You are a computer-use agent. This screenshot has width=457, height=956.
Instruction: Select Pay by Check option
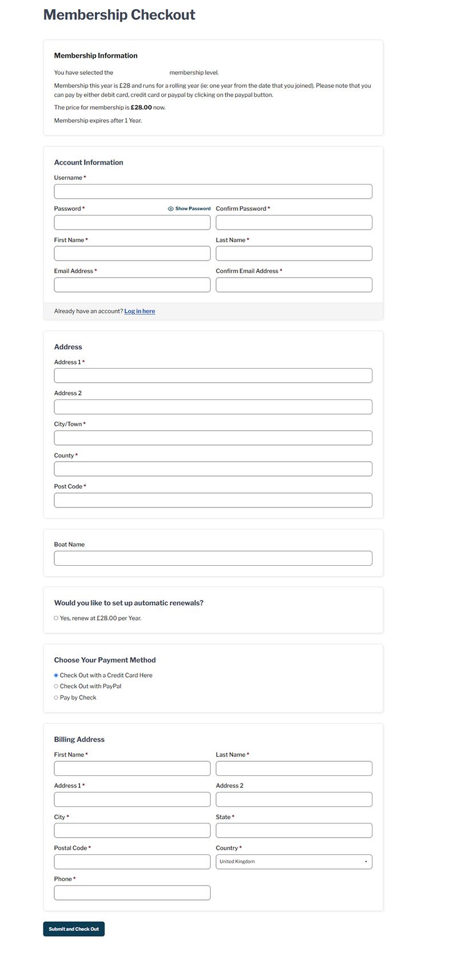(x=56, y=698)
